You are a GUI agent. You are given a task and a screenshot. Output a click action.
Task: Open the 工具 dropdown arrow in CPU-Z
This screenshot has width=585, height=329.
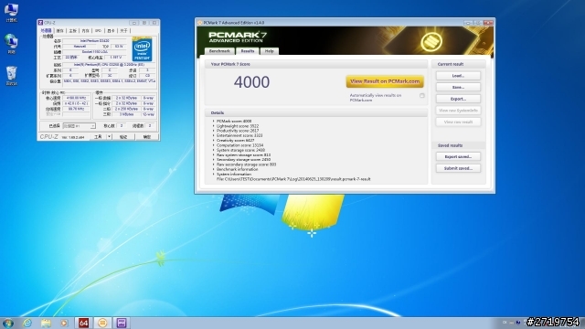pyautogui.click(x=110, y=137)
